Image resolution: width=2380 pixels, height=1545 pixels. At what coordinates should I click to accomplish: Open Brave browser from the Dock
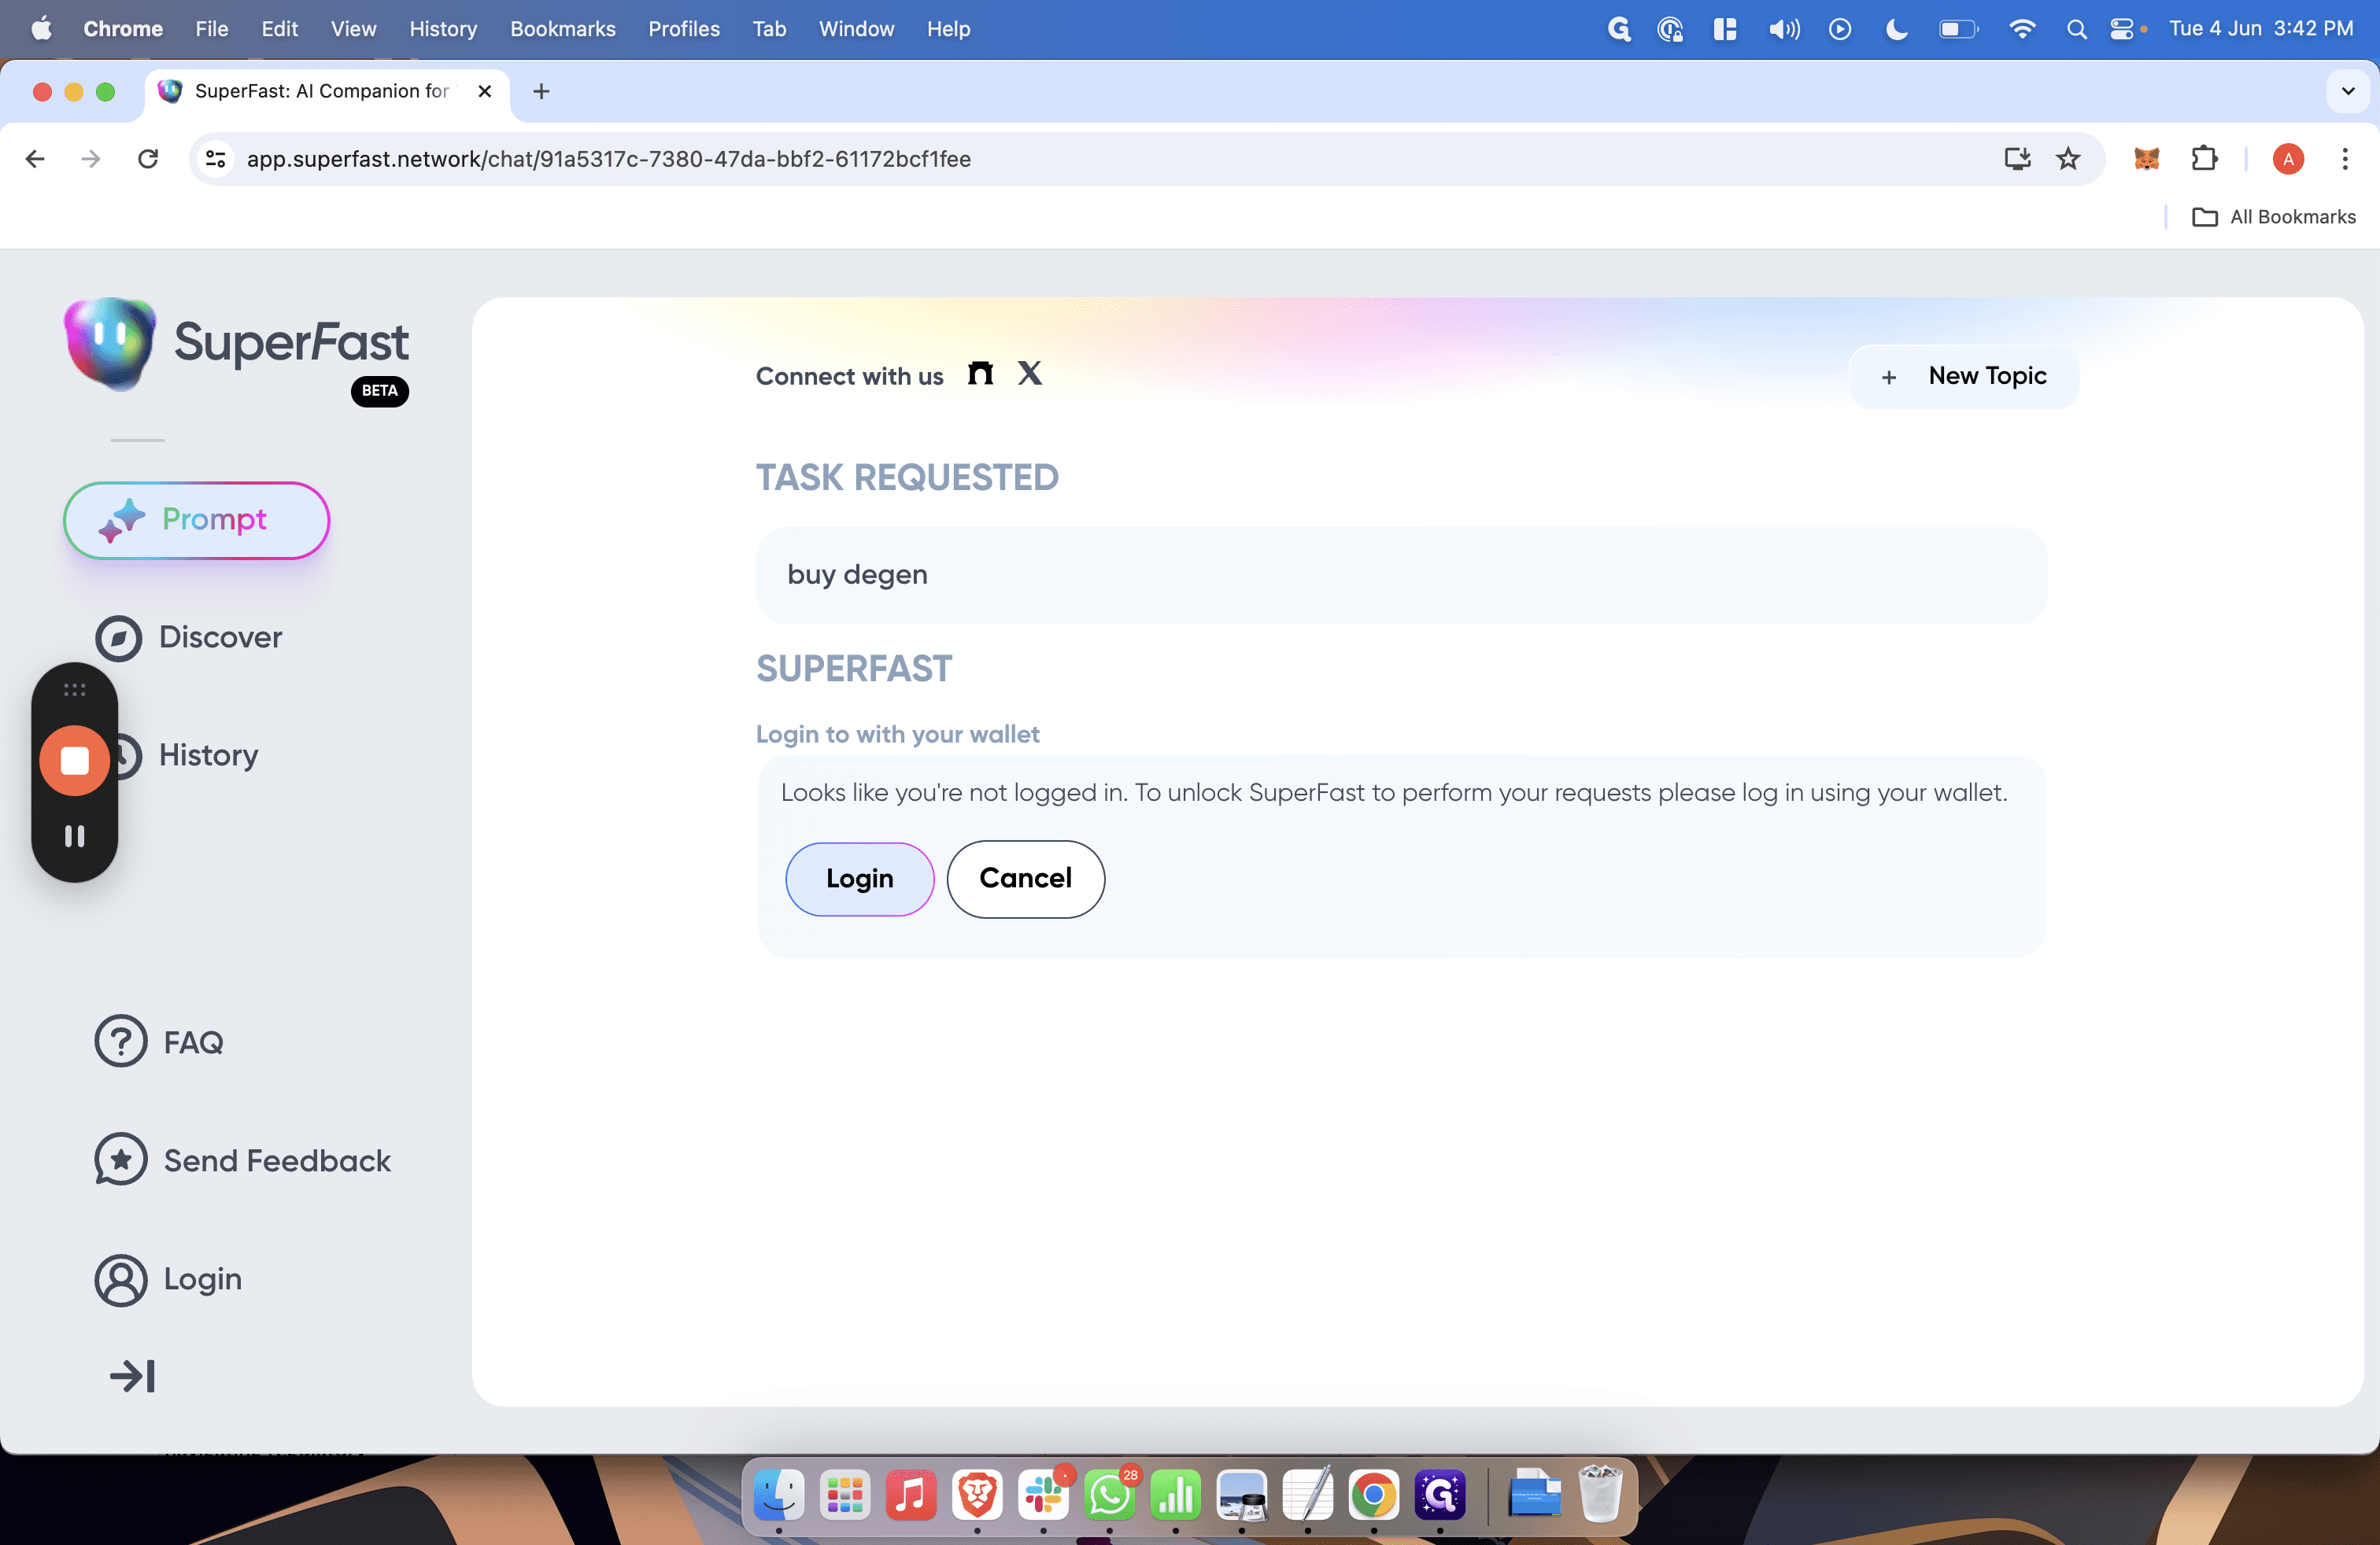click(x=976, y=1494)
